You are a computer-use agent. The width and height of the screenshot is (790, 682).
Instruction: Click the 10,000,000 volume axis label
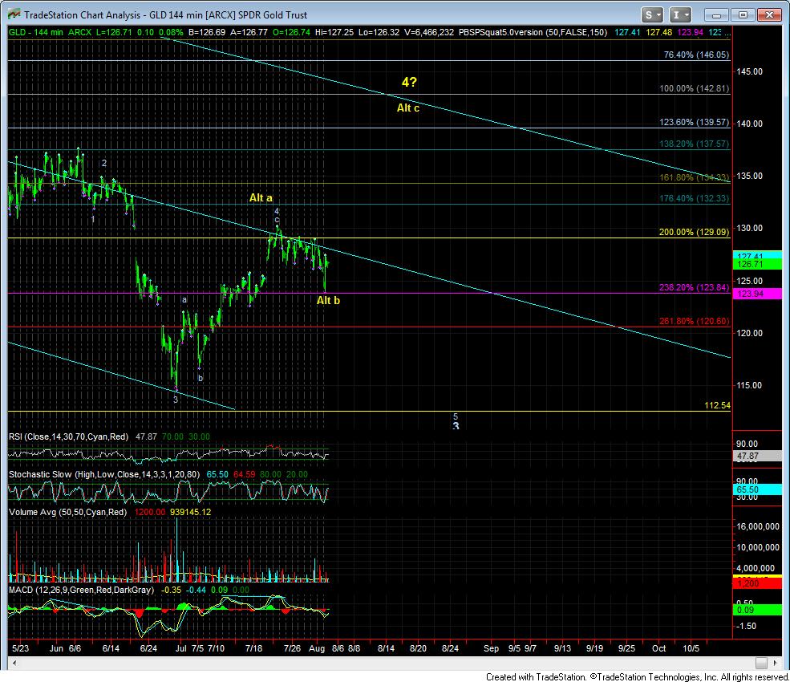pyautogui.click(x=758, y=547)
